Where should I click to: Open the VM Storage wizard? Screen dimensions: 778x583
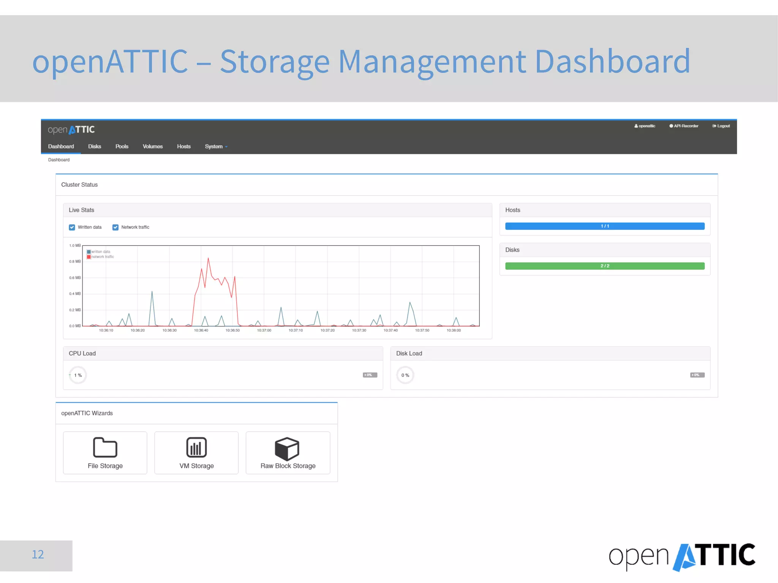pos(196,452)
